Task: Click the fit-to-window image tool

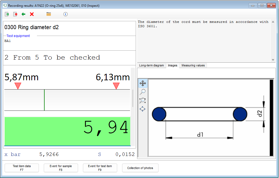Action: point(143,109)
